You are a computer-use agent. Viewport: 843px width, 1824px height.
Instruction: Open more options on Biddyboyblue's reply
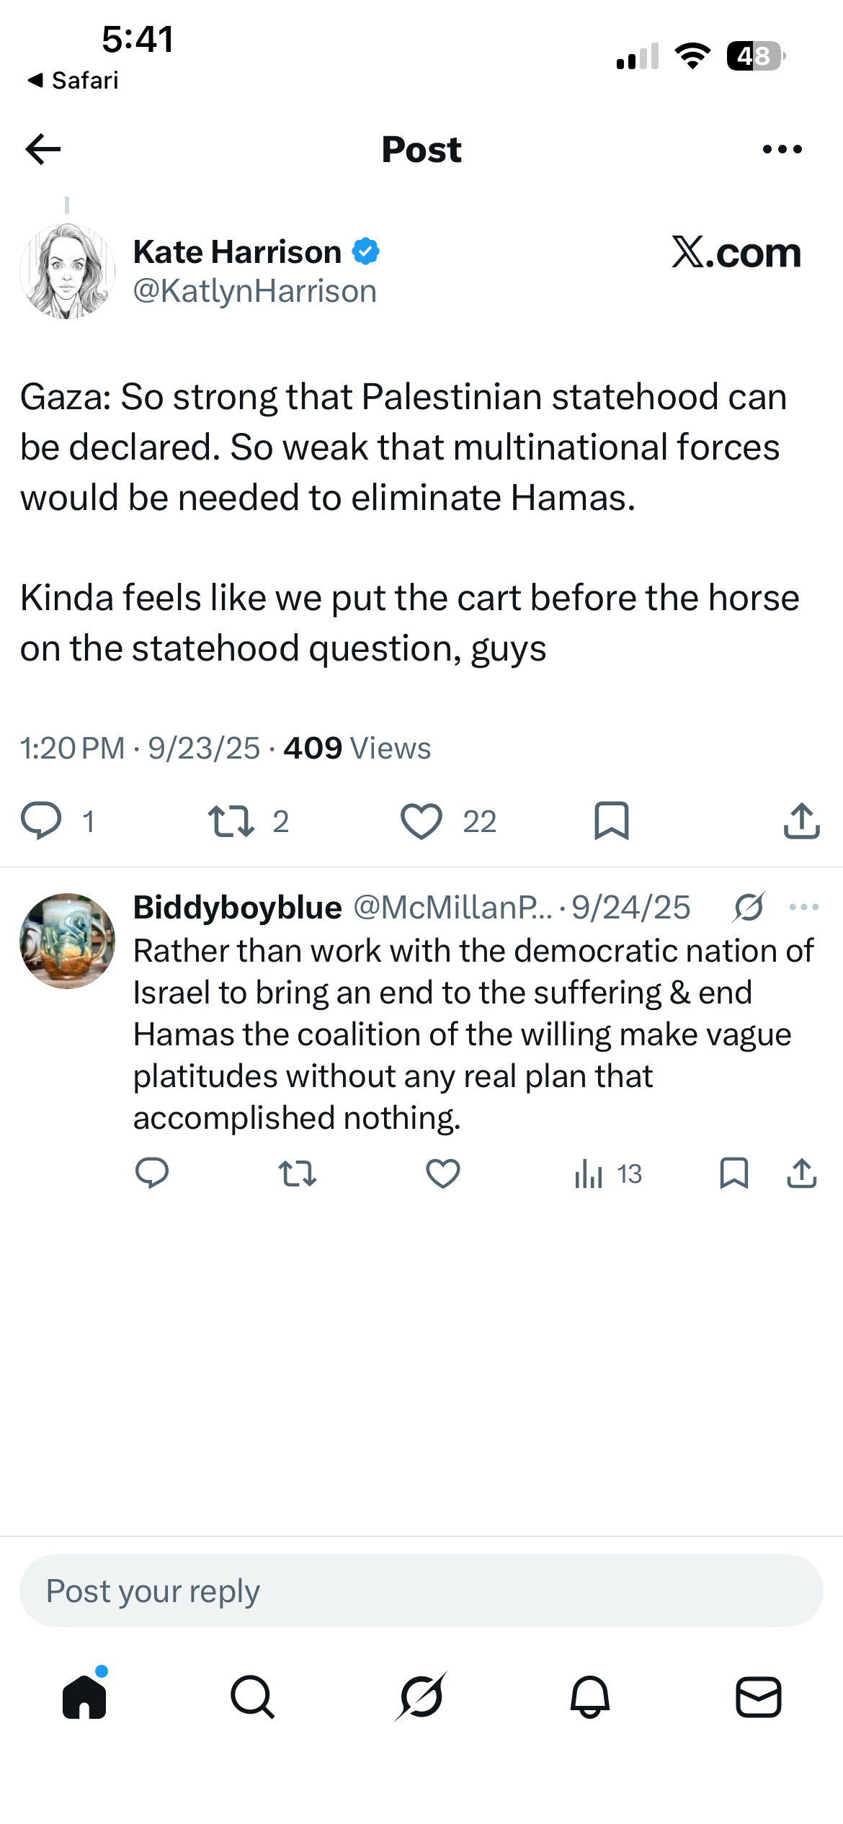coord(804,907)
